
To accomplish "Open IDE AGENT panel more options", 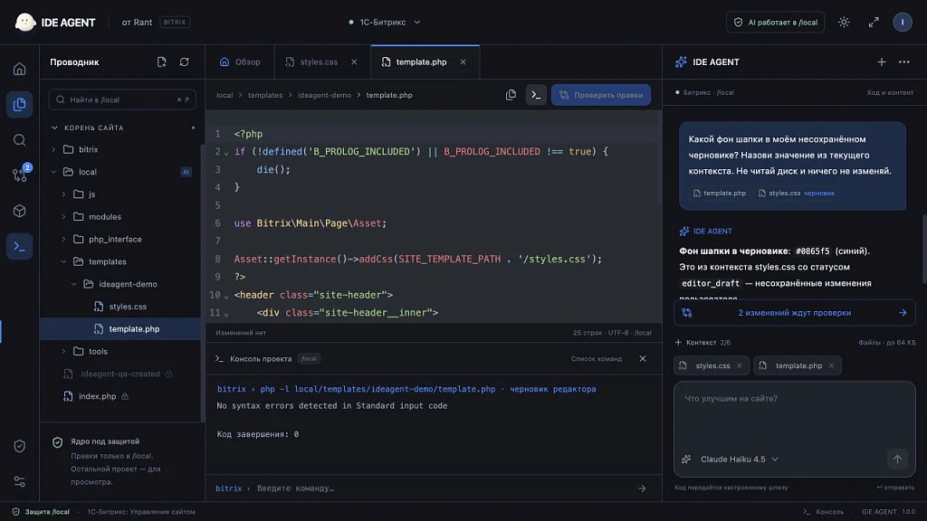I will tap(904, 62).
